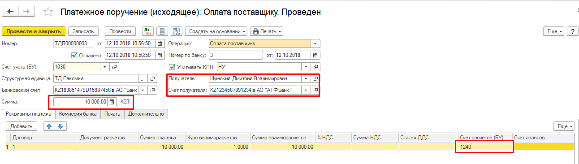Click the Сумма field with 10 000,00
This screenshot has width=579, height=164.
(81, 102)
